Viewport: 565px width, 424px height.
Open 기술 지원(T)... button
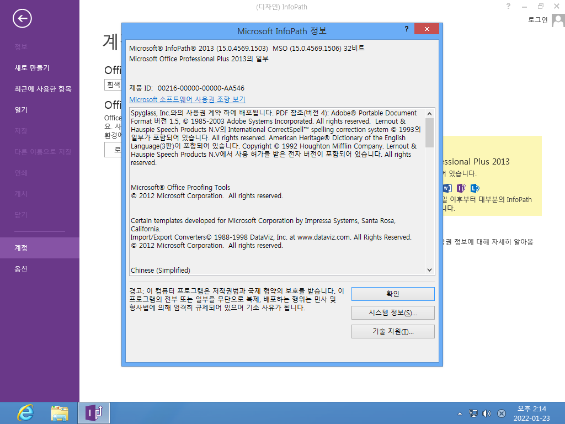point(393,331)
